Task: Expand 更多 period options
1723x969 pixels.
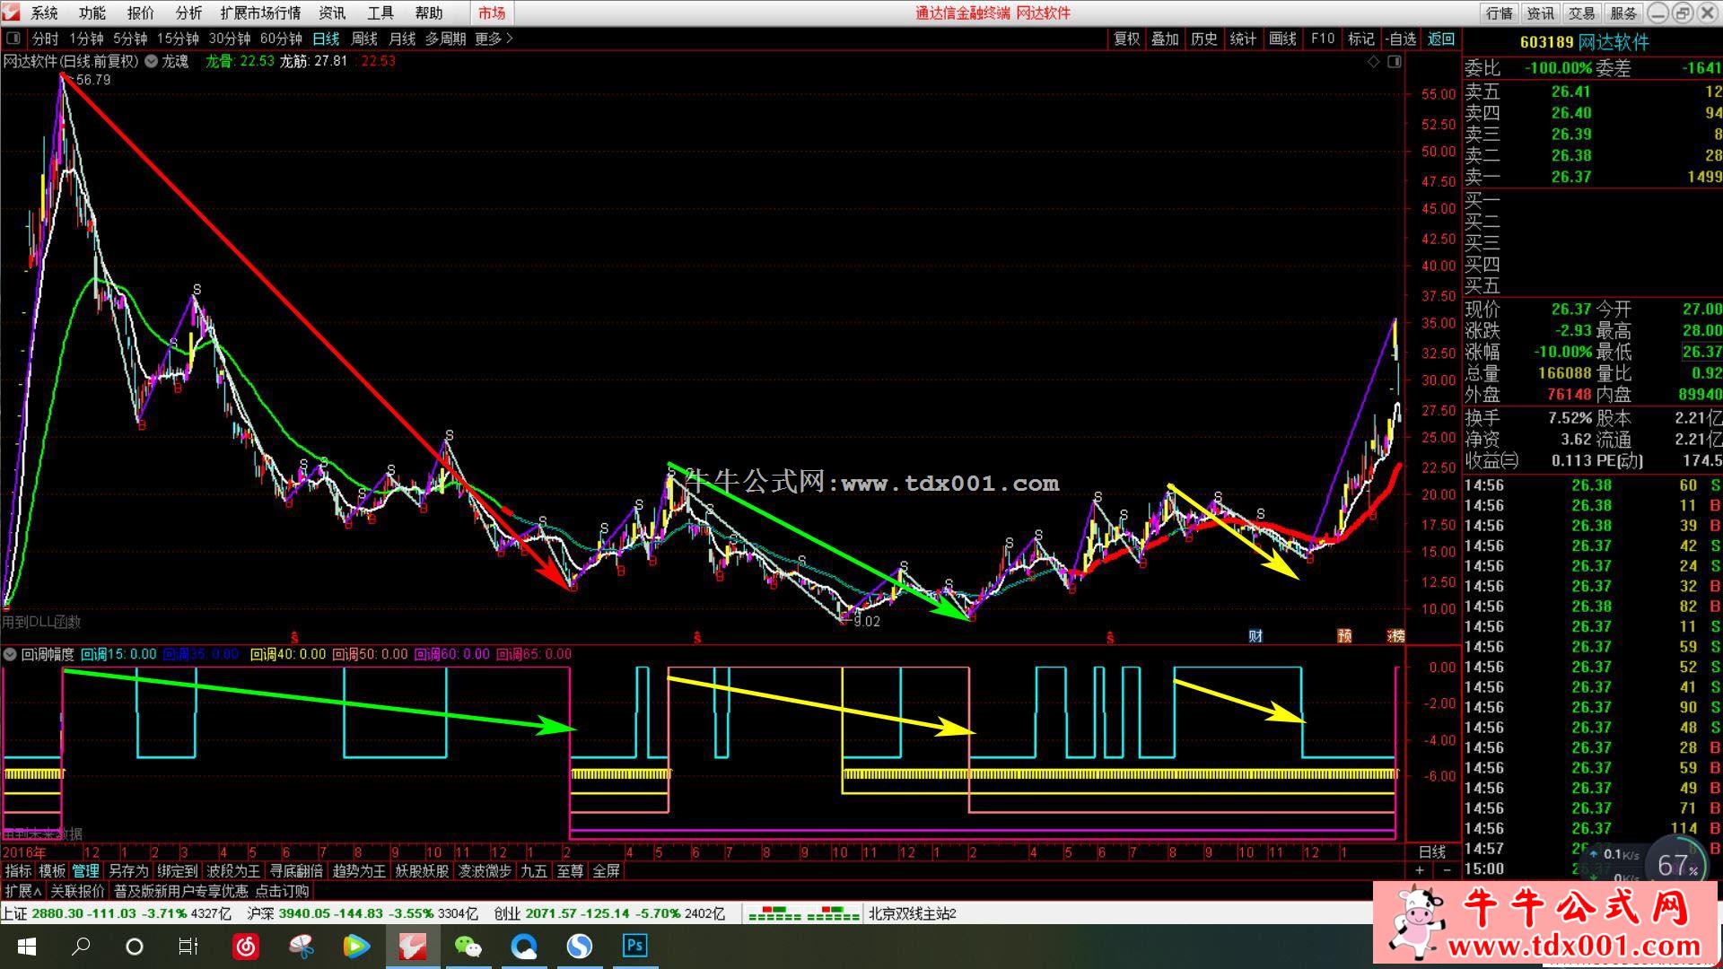Action: coord(494,39)
